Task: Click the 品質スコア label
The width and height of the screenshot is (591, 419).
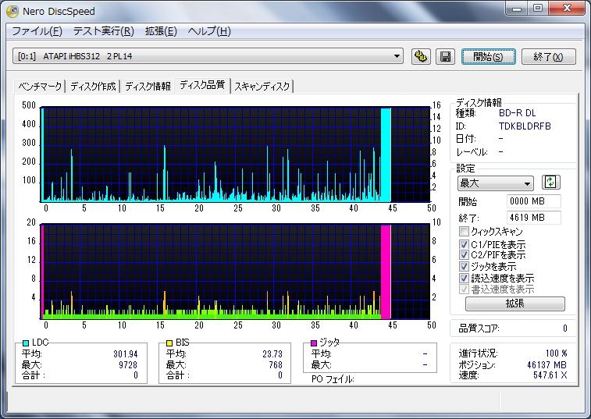Action: tap(479, 328)
